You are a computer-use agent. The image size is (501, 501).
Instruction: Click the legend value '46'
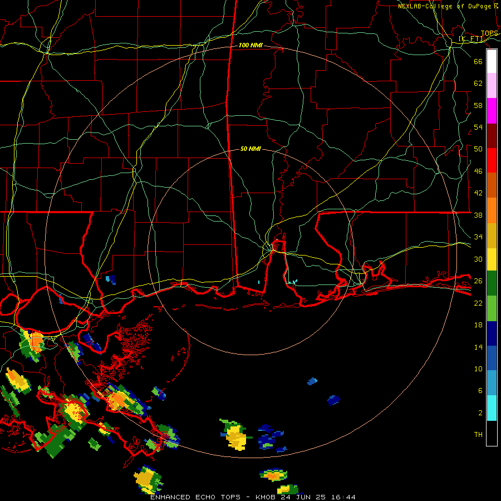[478, 171]
